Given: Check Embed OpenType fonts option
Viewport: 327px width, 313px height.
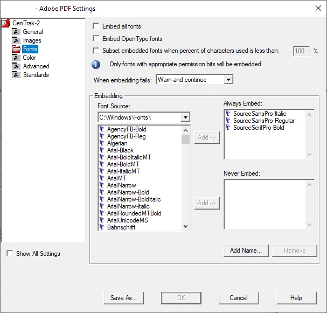Looking at the screenshot, I should pyautogui.click(x=96, y=39).
